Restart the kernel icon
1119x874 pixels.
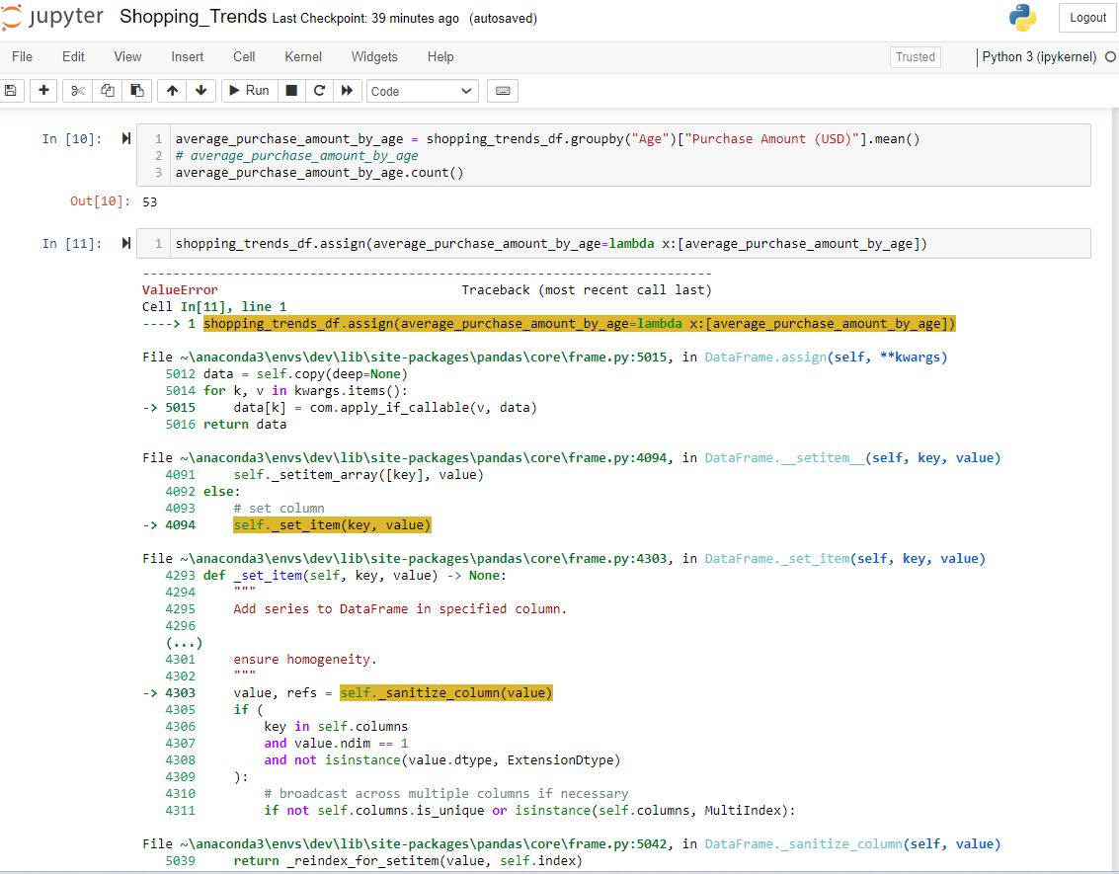coord(319,91)
